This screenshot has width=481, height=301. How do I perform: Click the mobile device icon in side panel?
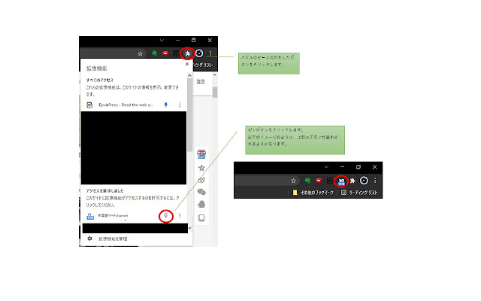tap(201, 217)
